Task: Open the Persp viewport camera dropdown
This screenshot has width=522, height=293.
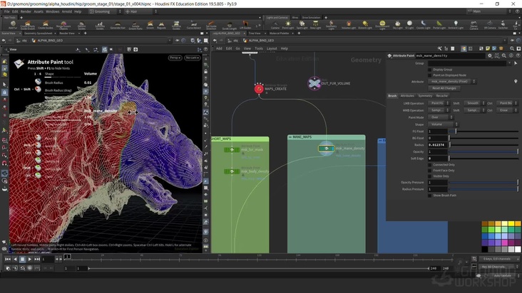Action: pyautogui.click(x=174, y=58)
